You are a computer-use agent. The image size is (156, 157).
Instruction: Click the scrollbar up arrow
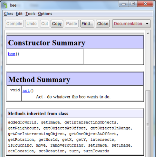point(148,33)
